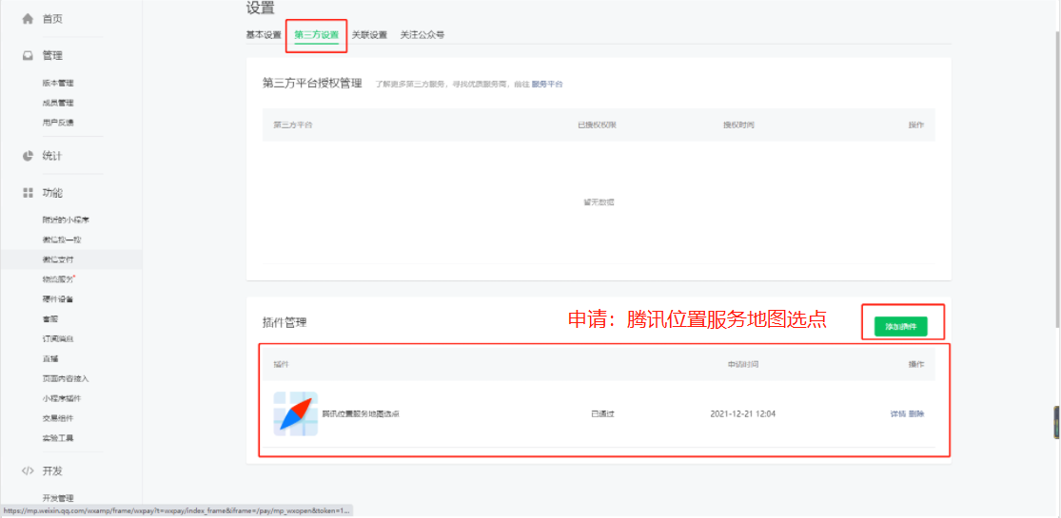The image size is (1061, 518).
Task: Open 成员管理 in the sidebar
Action: (x=57, y=103)
